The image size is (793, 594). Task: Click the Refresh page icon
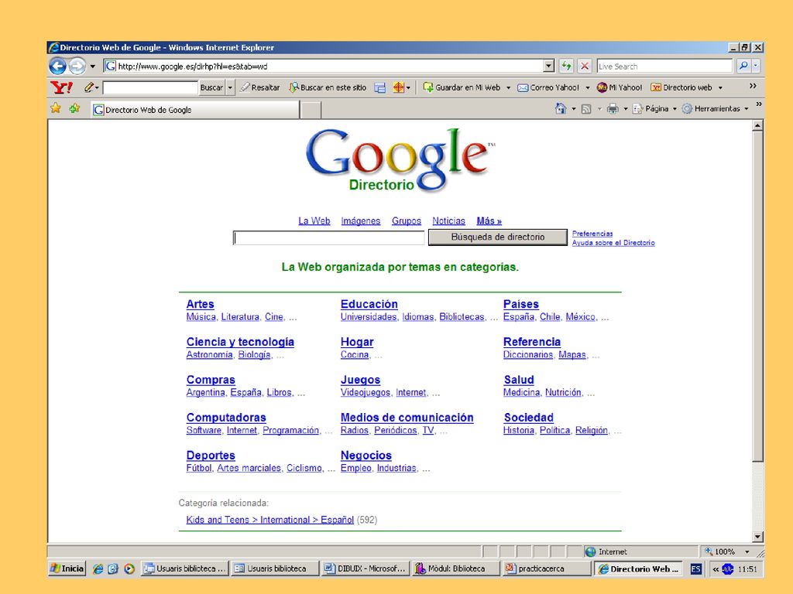point(566,66)
